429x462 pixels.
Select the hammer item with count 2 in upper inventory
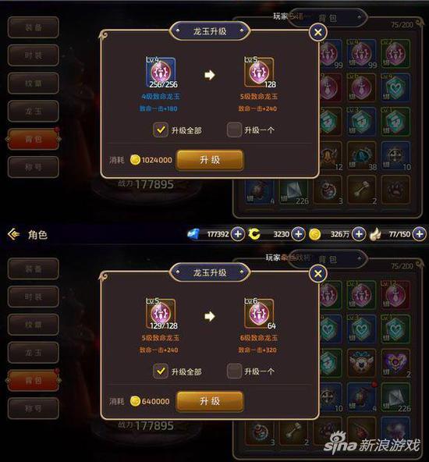[362, 190]
